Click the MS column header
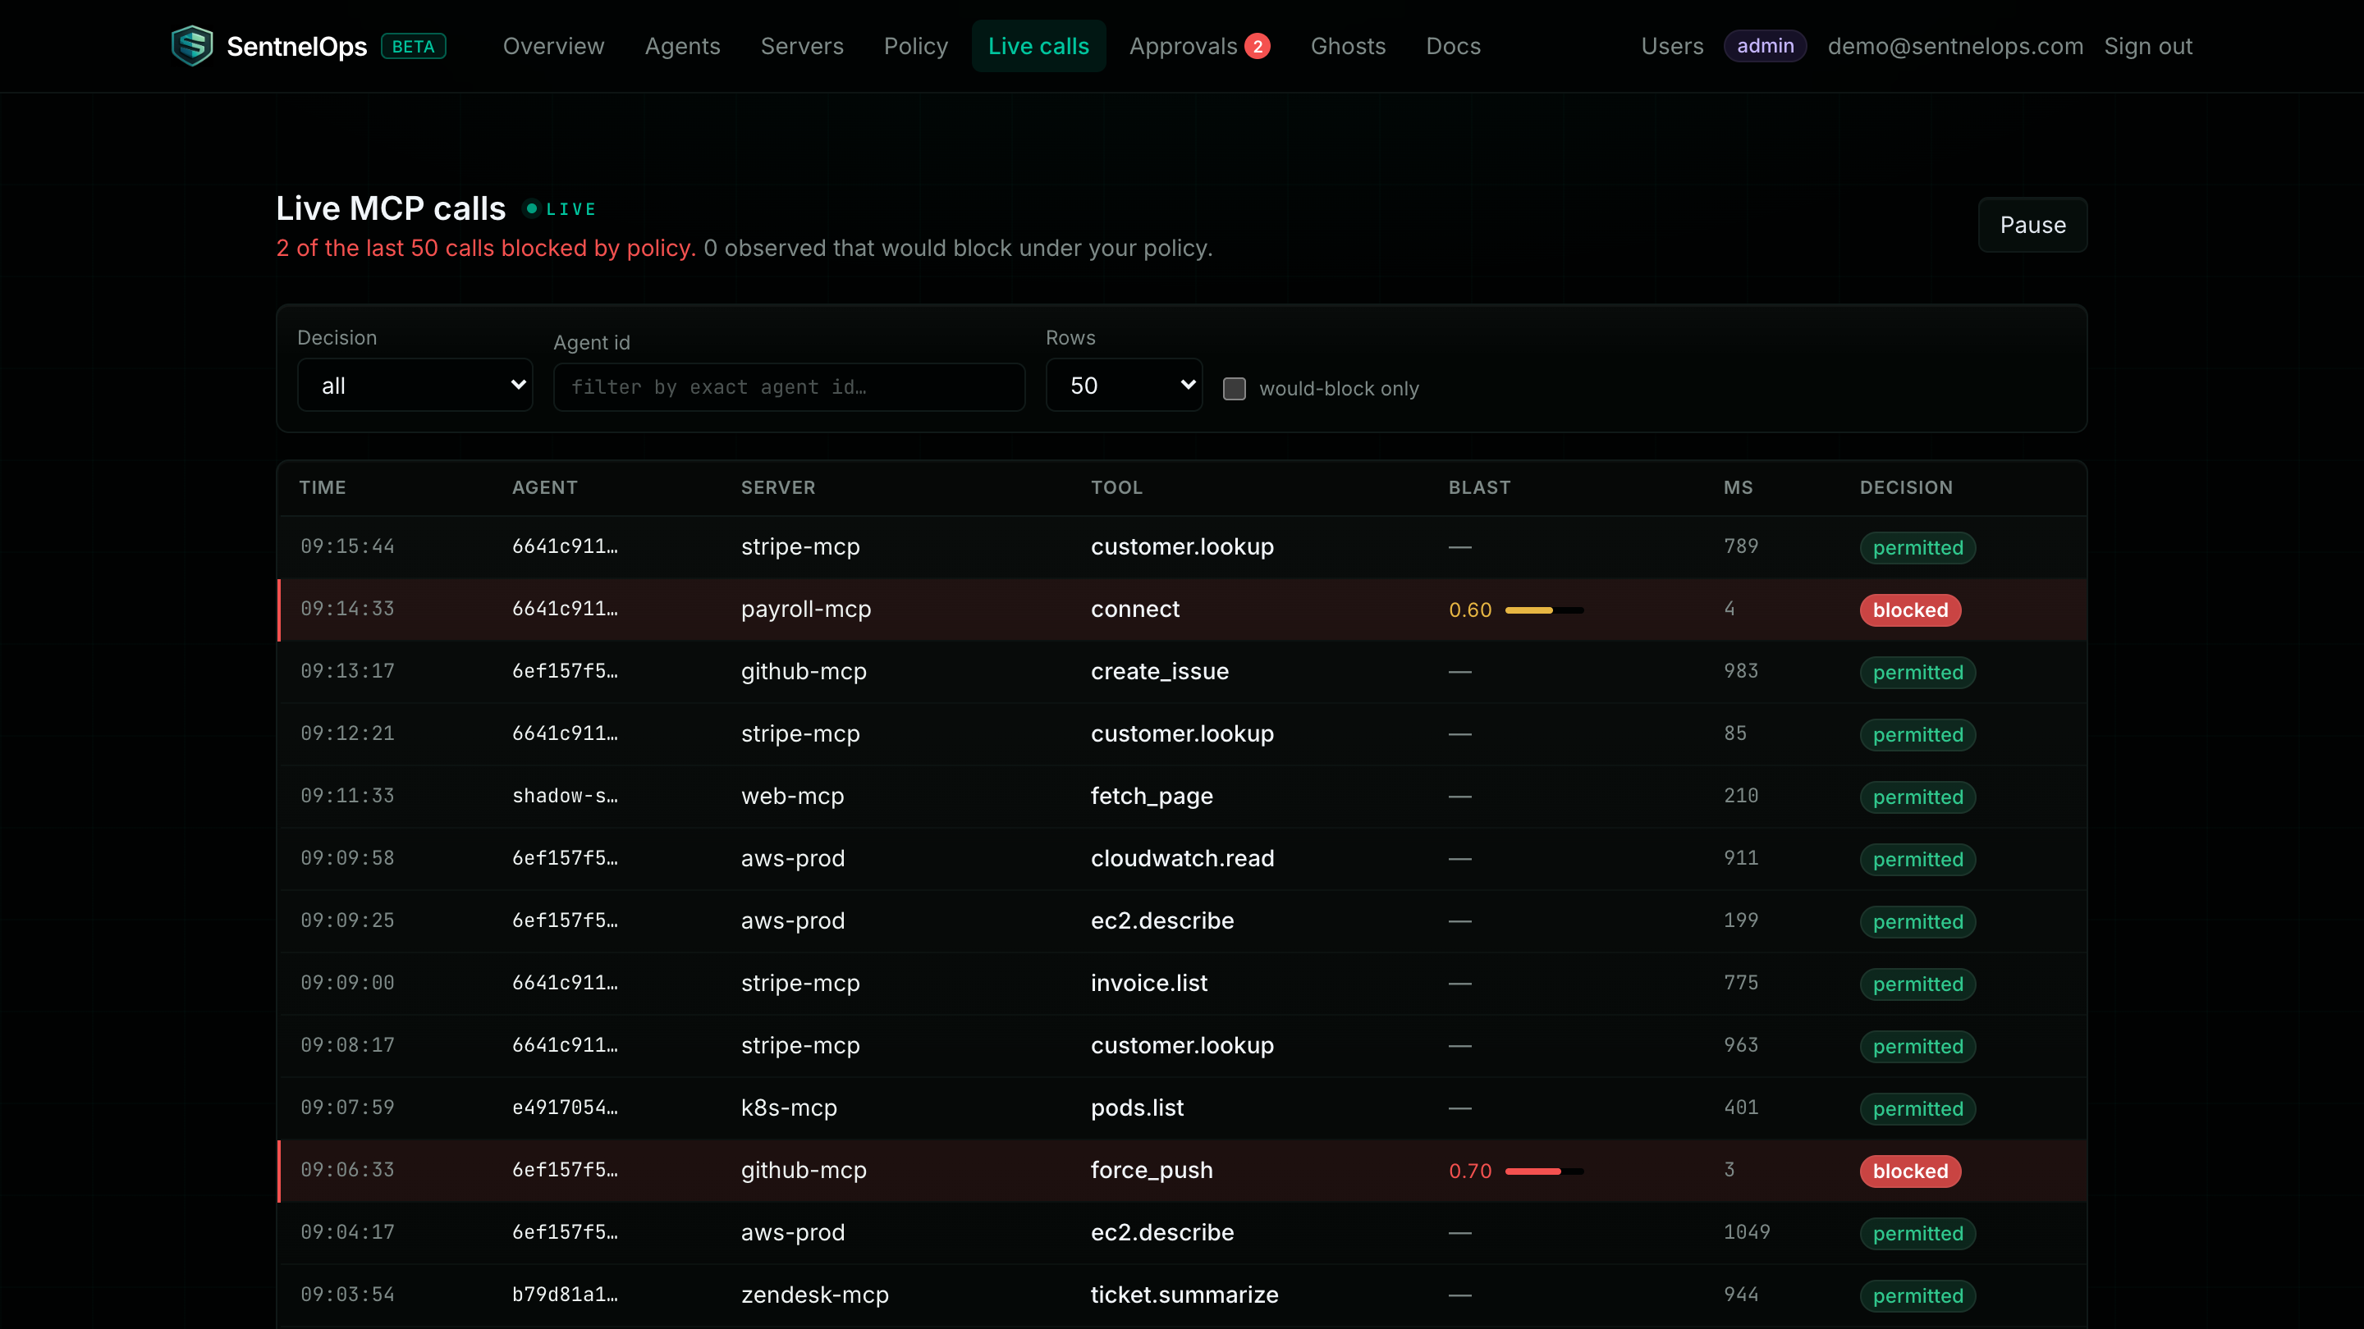 coord(1739,488)
